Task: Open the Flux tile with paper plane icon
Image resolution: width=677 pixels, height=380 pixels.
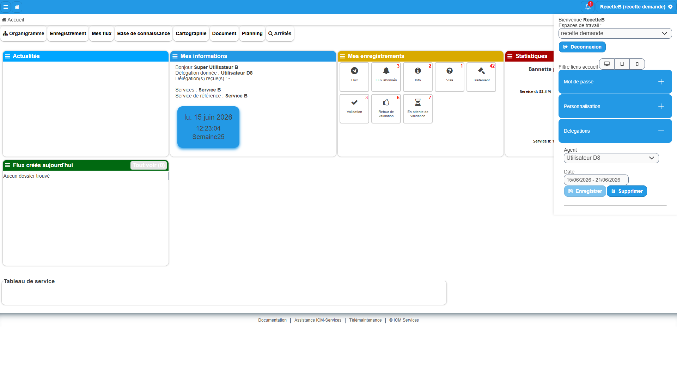Action: tap(354, 77)
